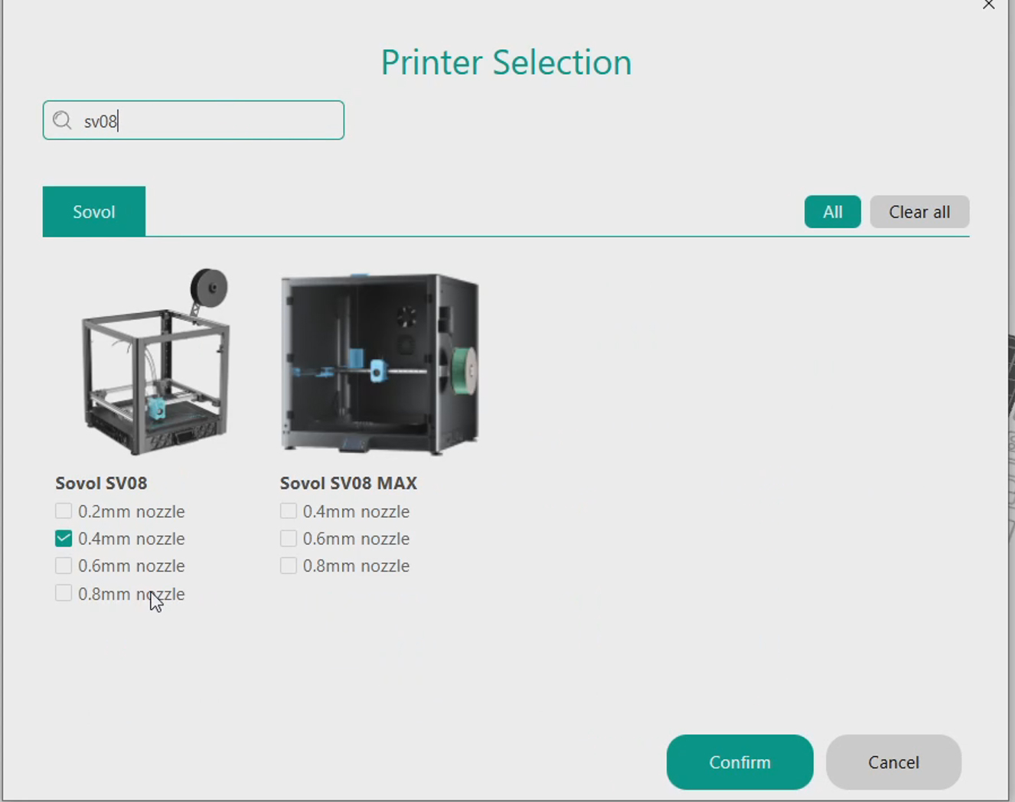Viewport: 1015px width, 802px height.
Task: Click the Sovol SV08 MAX model name label
Action: point(348,484)
